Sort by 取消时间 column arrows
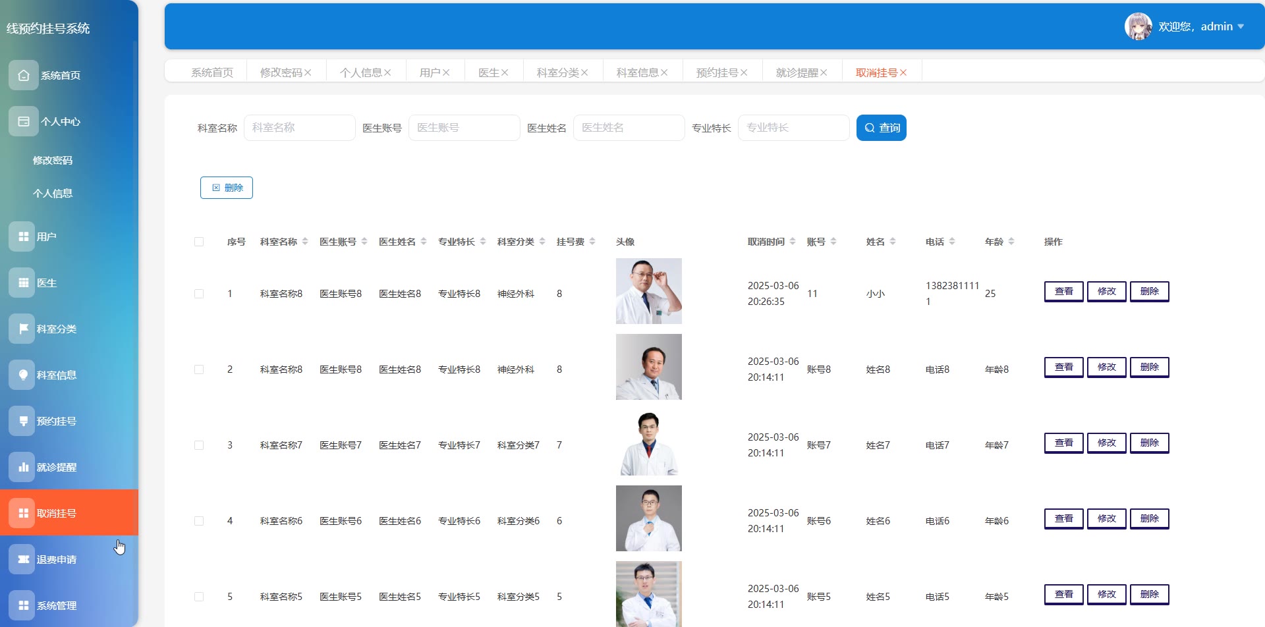Image resolution: width=1265 pixels, height=627 pixels. point(793,242)
